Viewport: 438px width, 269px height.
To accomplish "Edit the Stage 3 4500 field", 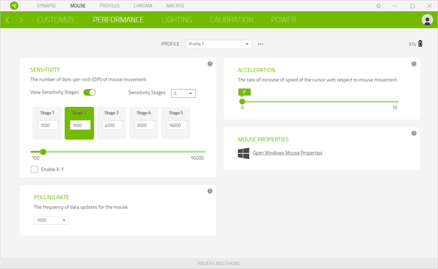I will [x=113, y=125].
